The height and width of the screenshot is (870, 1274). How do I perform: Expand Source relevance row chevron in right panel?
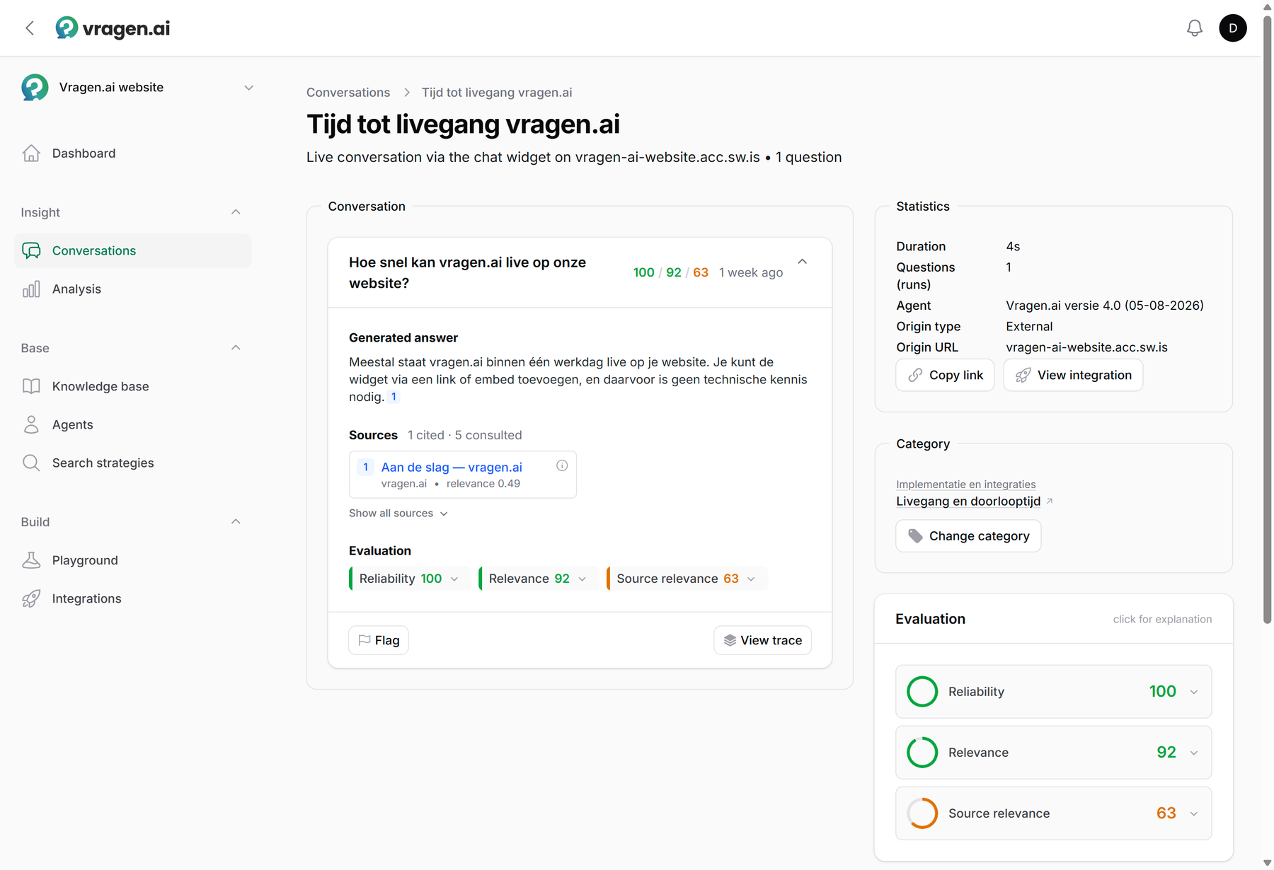(x=1194, y=813)
